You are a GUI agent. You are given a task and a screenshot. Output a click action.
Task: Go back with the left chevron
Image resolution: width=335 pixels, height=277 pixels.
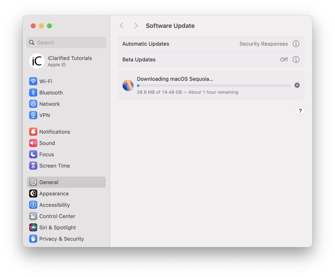click(x=121, y=26)
